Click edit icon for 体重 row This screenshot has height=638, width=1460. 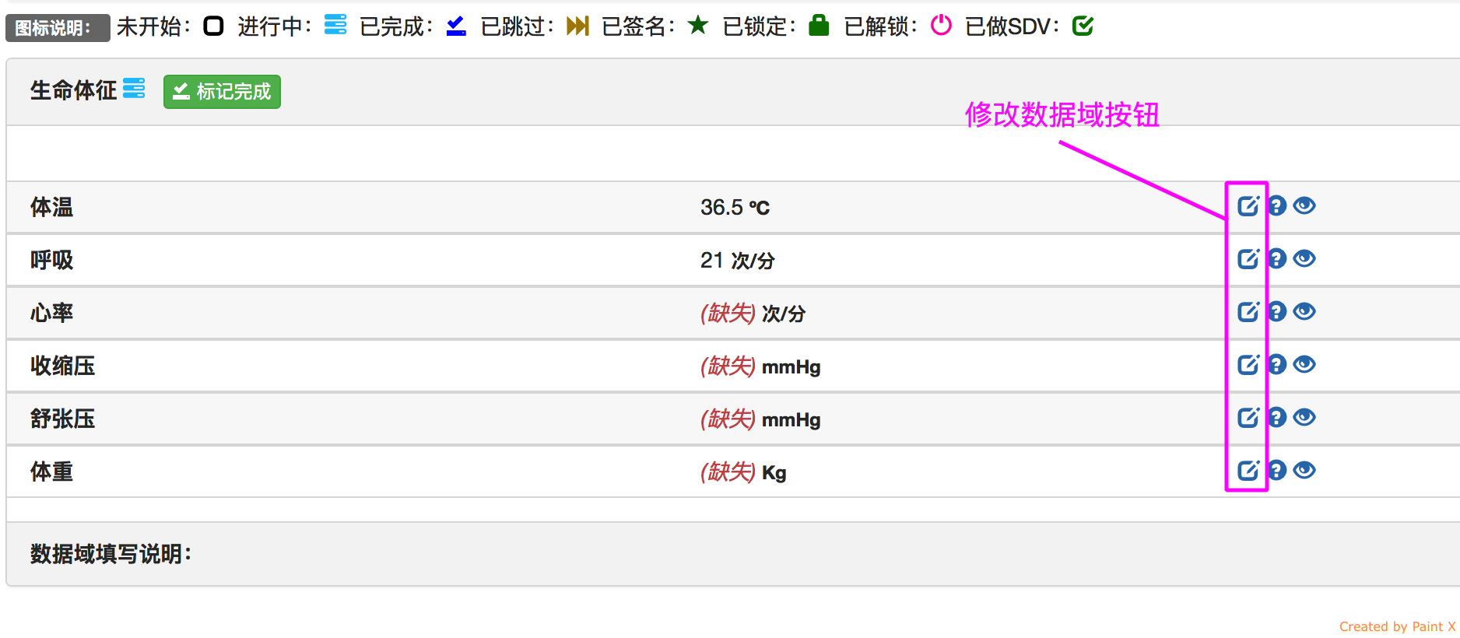click(1248, 471)
